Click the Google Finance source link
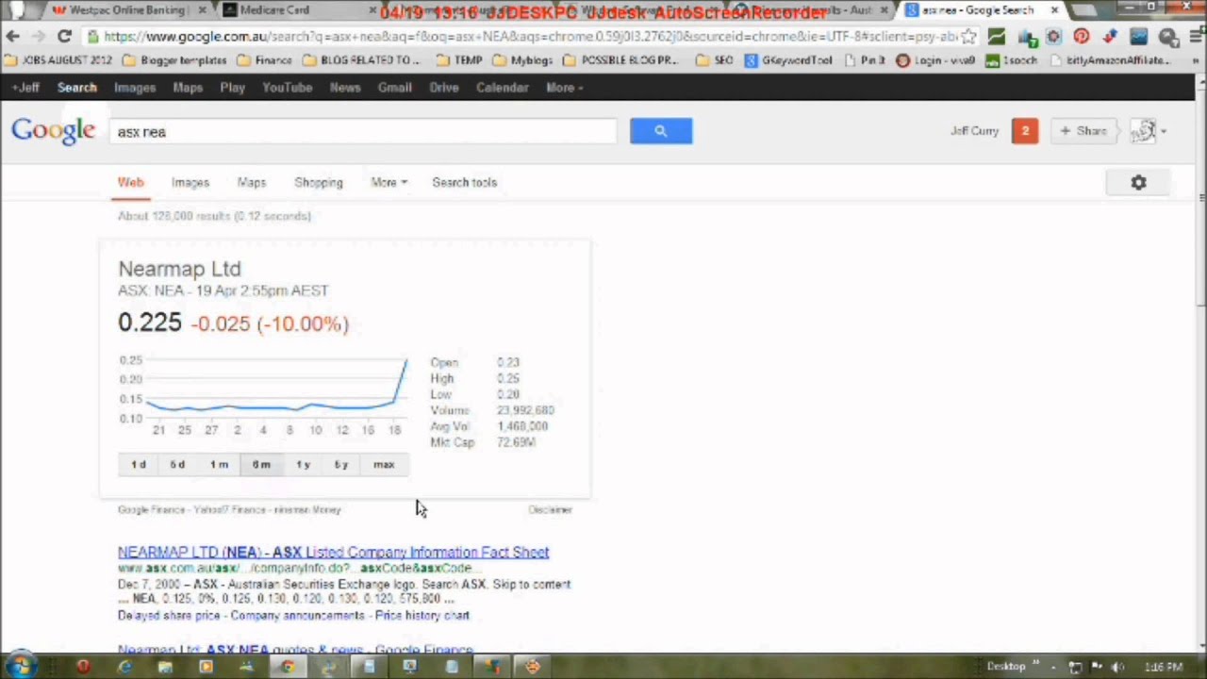 pyautogui.click(x=151, y=510)
